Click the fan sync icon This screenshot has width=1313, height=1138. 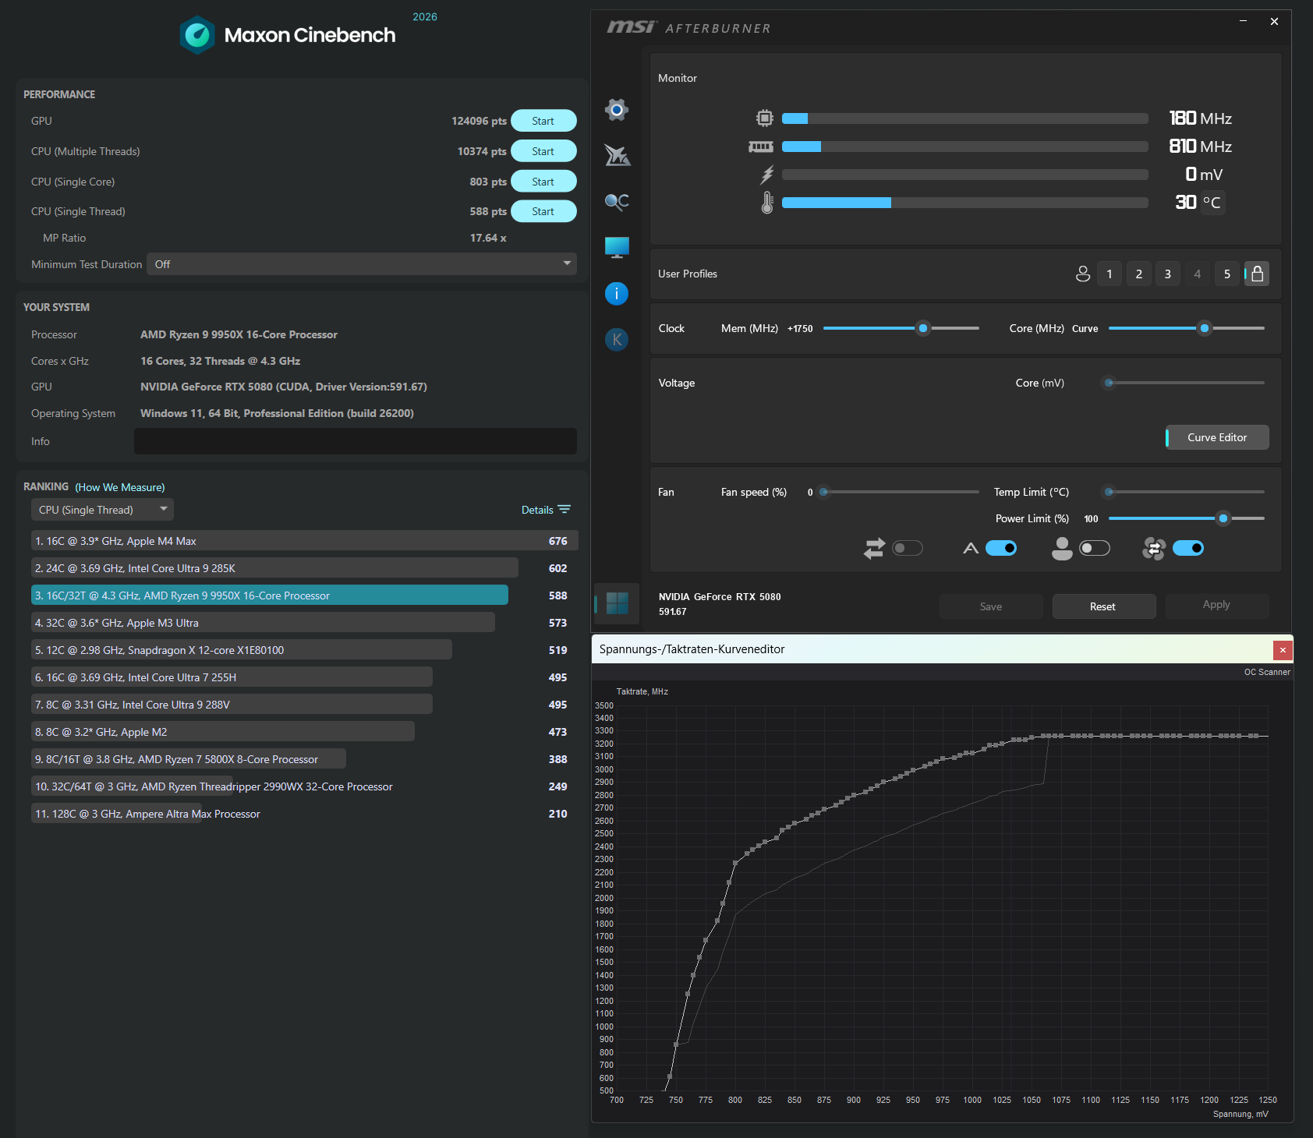[x=1153, y=549]
